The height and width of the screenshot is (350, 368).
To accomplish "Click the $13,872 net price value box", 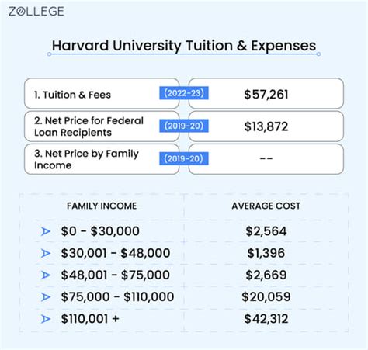I will click(266, 126).
